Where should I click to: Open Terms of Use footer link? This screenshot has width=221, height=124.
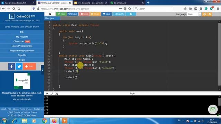pyautogui.click(x=26, y=109)
